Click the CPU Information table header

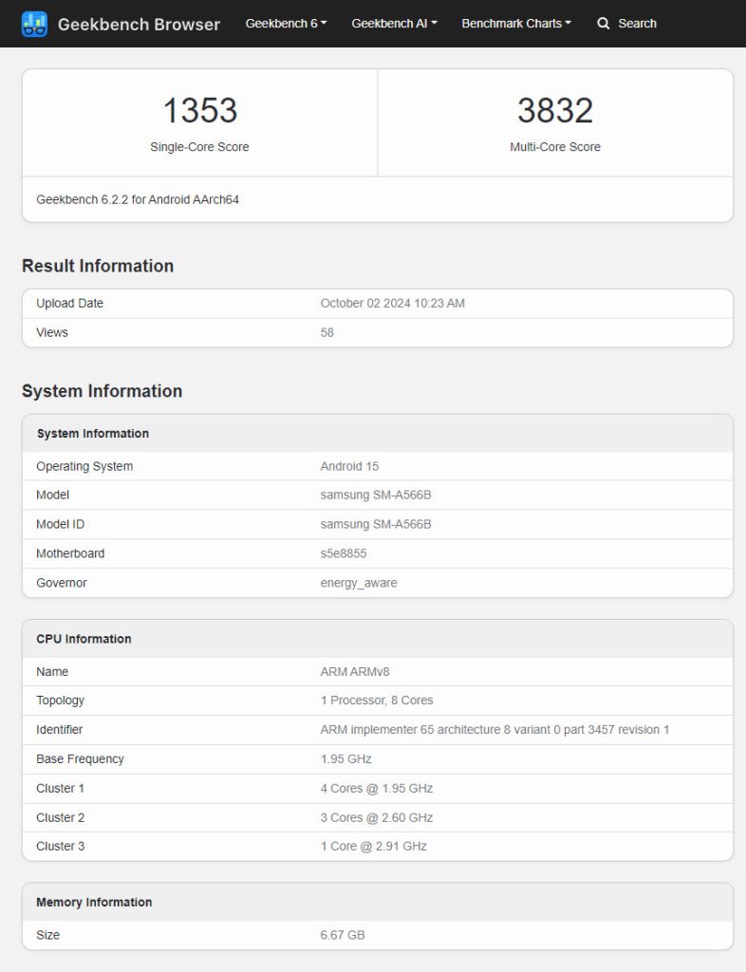(84, 639)
